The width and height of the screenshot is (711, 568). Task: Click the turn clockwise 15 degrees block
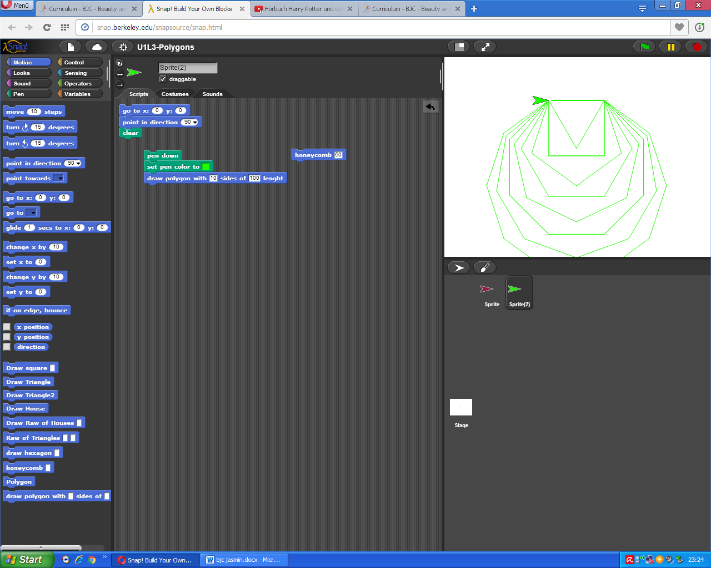click(x=40, y=127)
